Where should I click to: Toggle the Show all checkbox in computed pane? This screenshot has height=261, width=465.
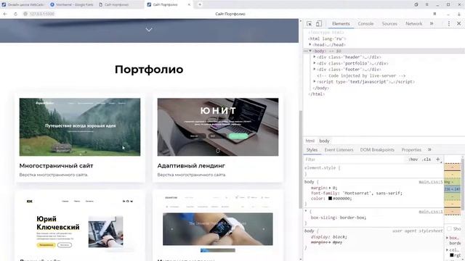click(x=449, y=228)
